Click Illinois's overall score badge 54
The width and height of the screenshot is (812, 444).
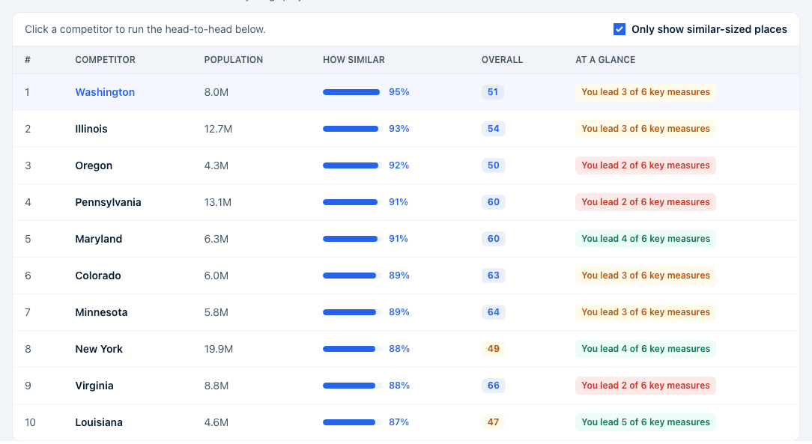[494, 129]
